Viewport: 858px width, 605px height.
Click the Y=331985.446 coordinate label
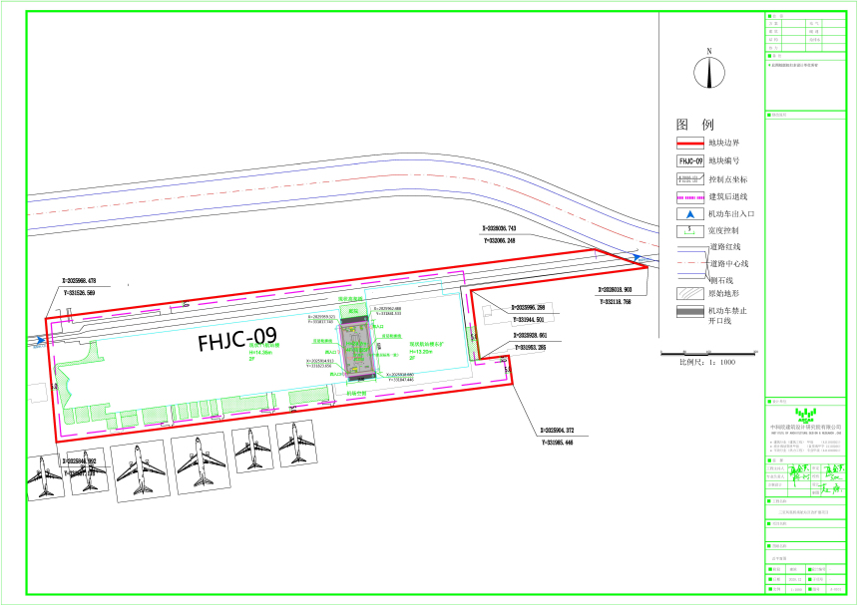(x=558, y=443)
